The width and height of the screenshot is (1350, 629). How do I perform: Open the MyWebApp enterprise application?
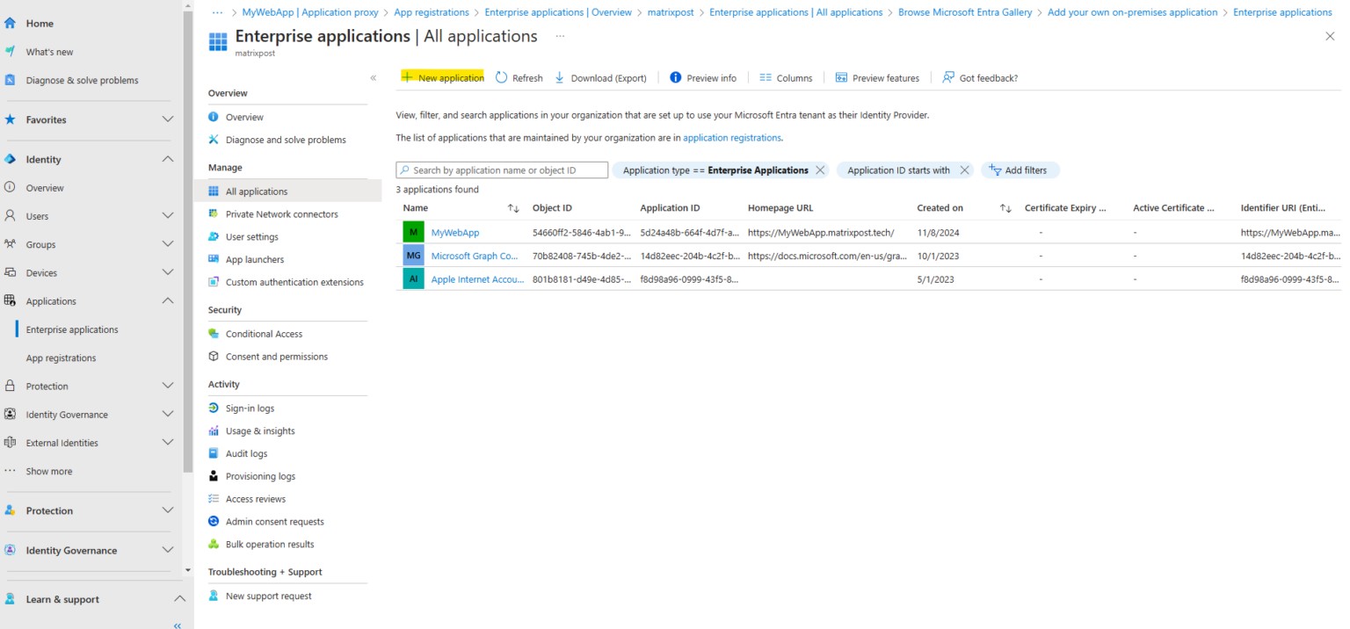[455, 232]
